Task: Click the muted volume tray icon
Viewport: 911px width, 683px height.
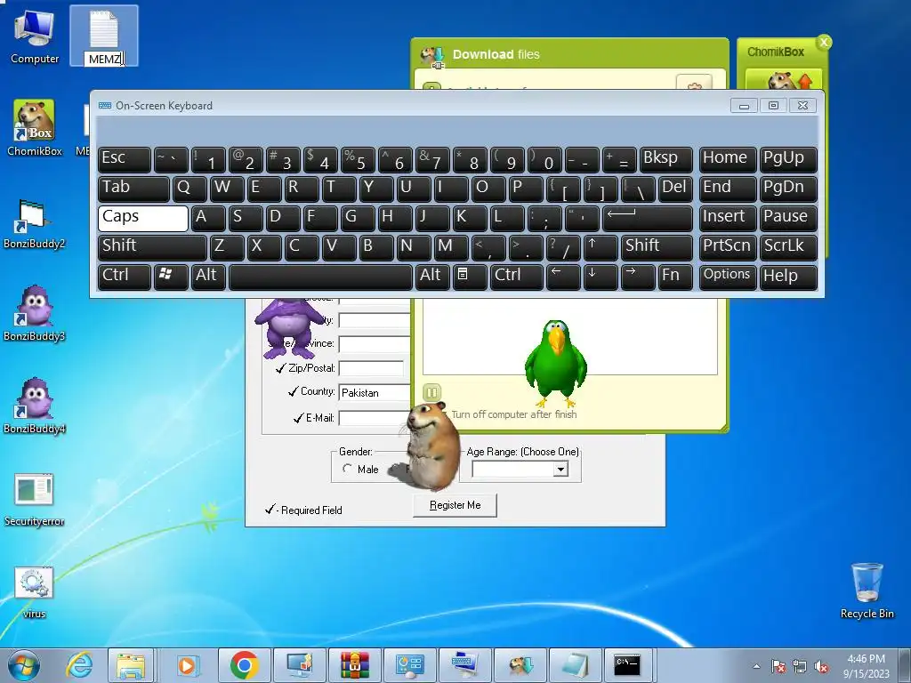Action: click(x=821, y=666)
